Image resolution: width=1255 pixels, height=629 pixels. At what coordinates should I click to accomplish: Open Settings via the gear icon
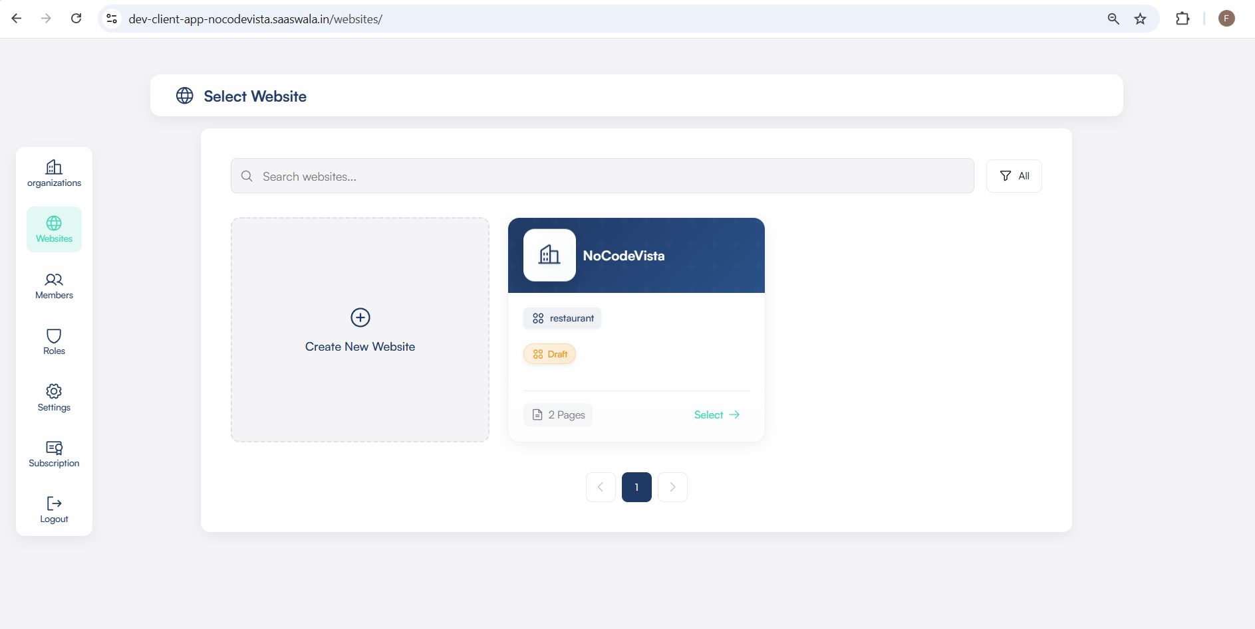point(54,392)
